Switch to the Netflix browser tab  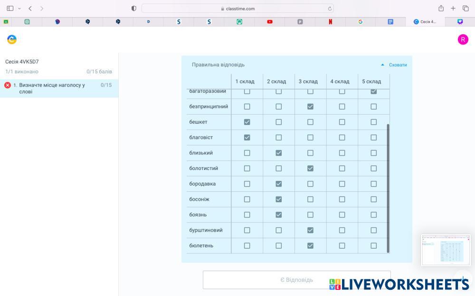pyautogui.click(x=330, y=22)
